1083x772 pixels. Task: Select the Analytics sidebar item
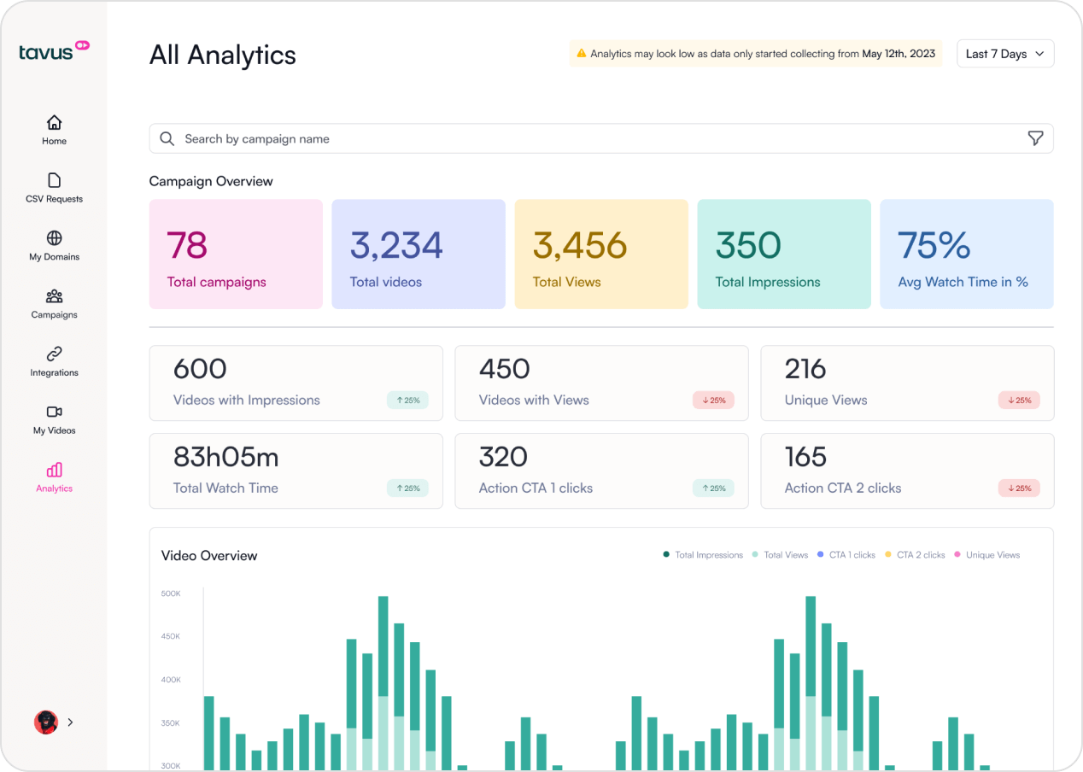point(54,477)
